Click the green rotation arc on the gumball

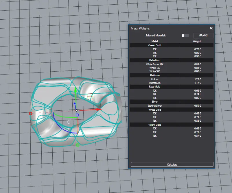click(x=64, y=116)
